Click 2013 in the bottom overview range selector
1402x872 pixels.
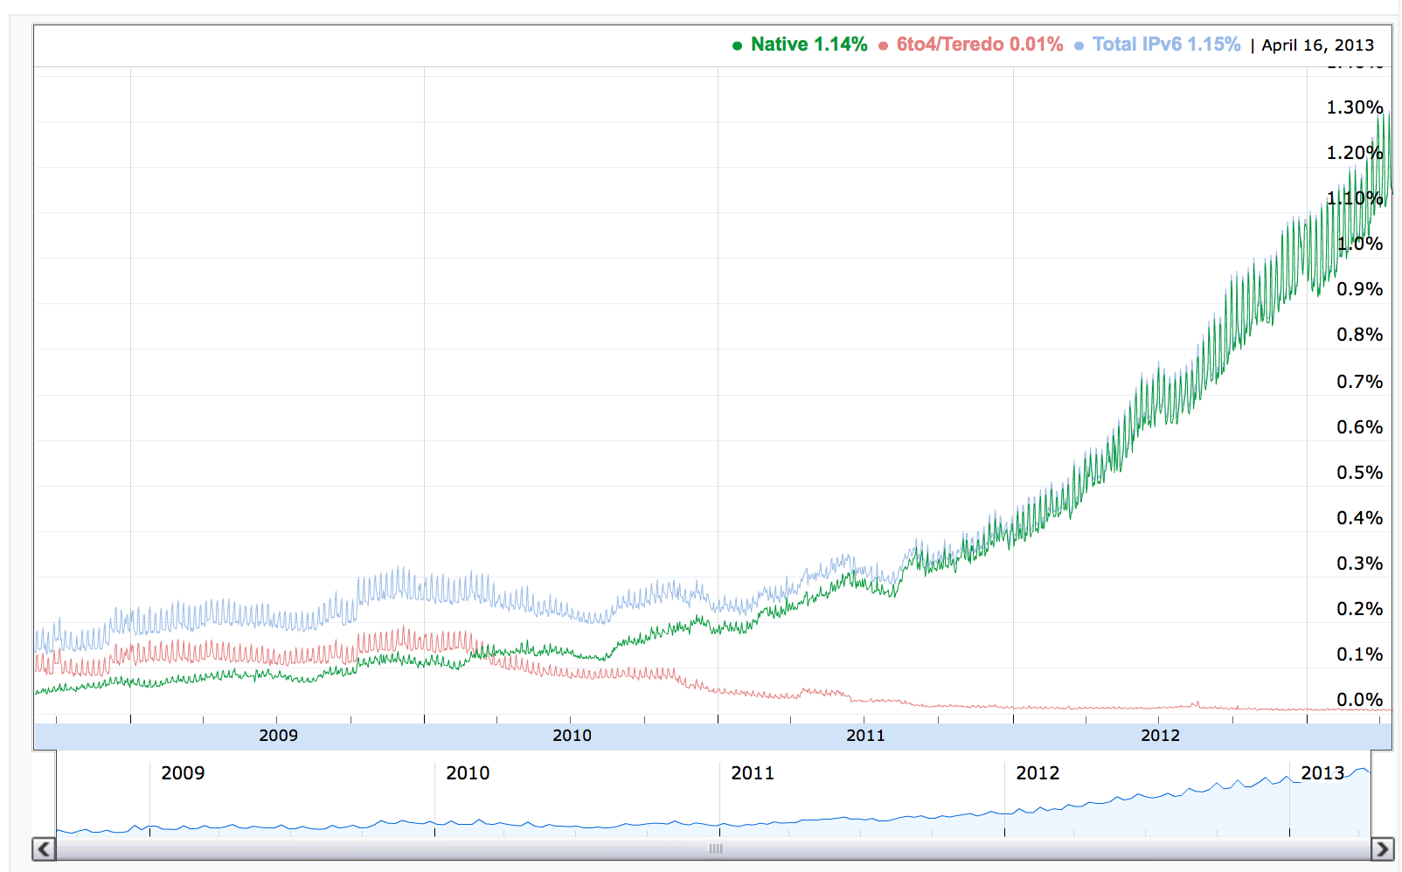pyautogui.click(x=1322, y=773)
